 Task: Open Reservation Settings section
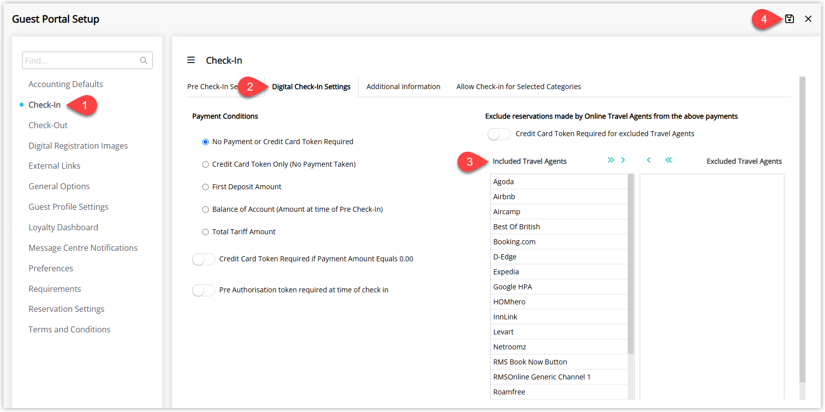coord(67,309)
